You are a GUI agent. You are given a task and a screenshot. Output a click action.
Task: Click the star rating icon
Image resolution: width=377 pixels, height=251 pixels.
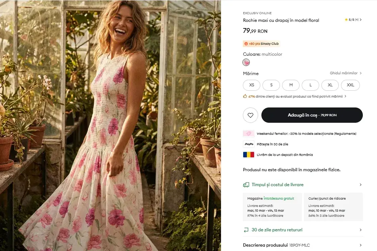pos(346,20)
